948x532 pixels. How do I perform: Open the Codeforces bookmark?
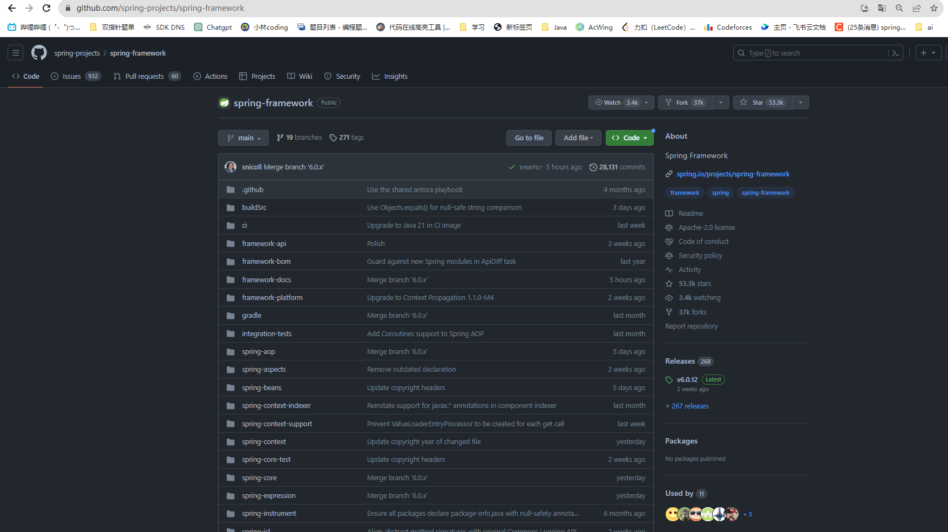click(x=728, y=27)
